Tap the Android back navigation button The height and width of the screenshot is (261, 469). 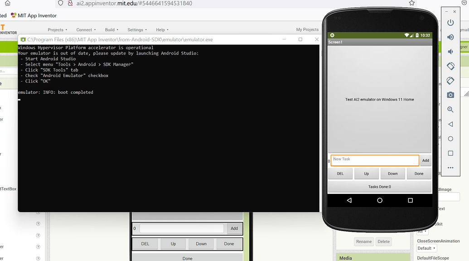coord(348,200)
